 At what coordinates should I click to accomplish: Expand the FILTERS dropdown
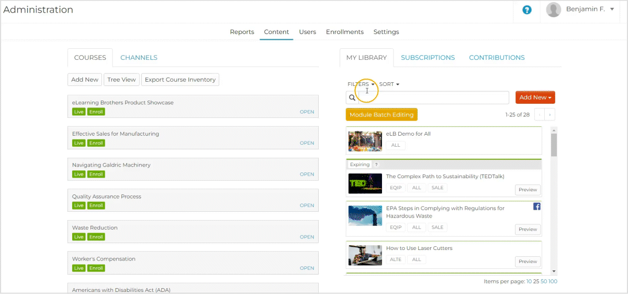tap(361, 84)
